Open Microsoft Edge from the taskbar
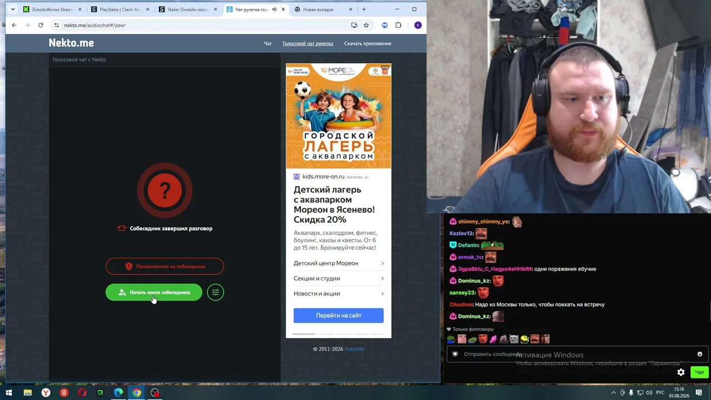Screen dimensions: 711x400 tap(118, 393)
